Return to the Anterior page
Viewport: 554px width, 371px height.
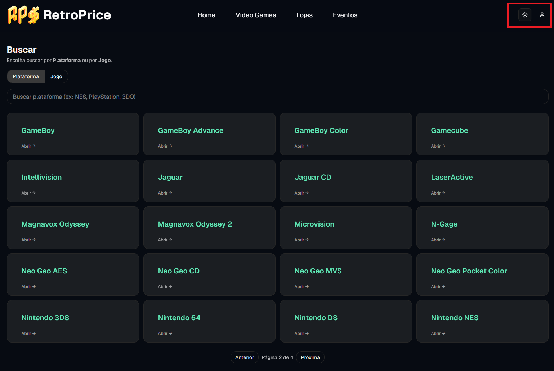pyautogui.click(x=244, y=357)
